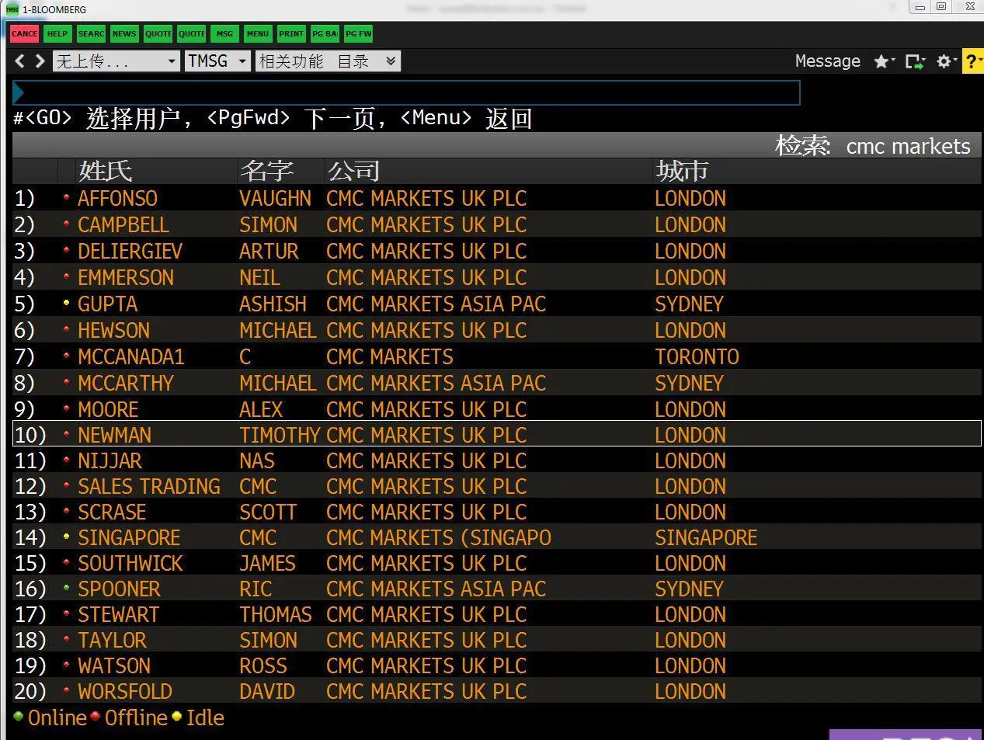Click first name VAUGHN
This screenshot has height=740, width=984.
[275, 199]
